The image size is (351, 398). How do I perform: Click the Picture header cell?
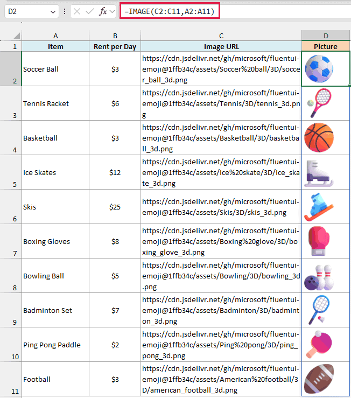coord(326,46)
